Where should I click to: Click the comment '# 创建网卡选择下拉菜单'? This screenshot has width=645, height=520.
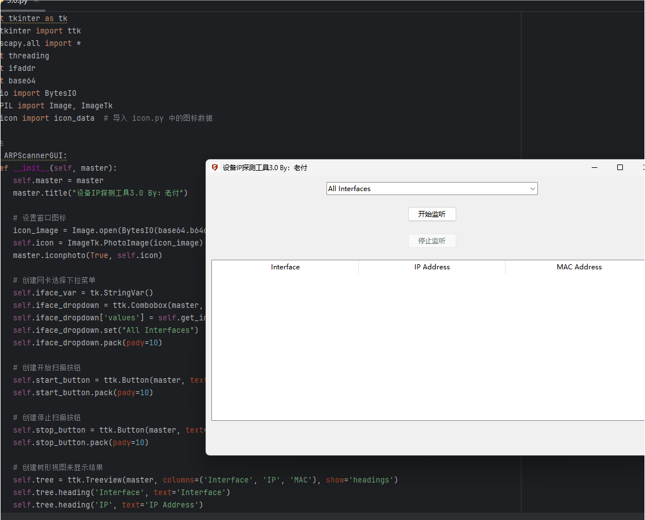[54, 280]
